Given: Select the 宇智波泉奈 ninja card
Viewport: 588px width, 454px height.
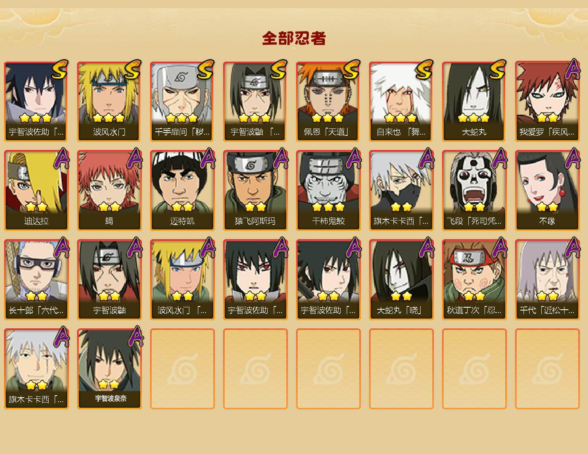Looking at the screenshot, I should [109, 369].
